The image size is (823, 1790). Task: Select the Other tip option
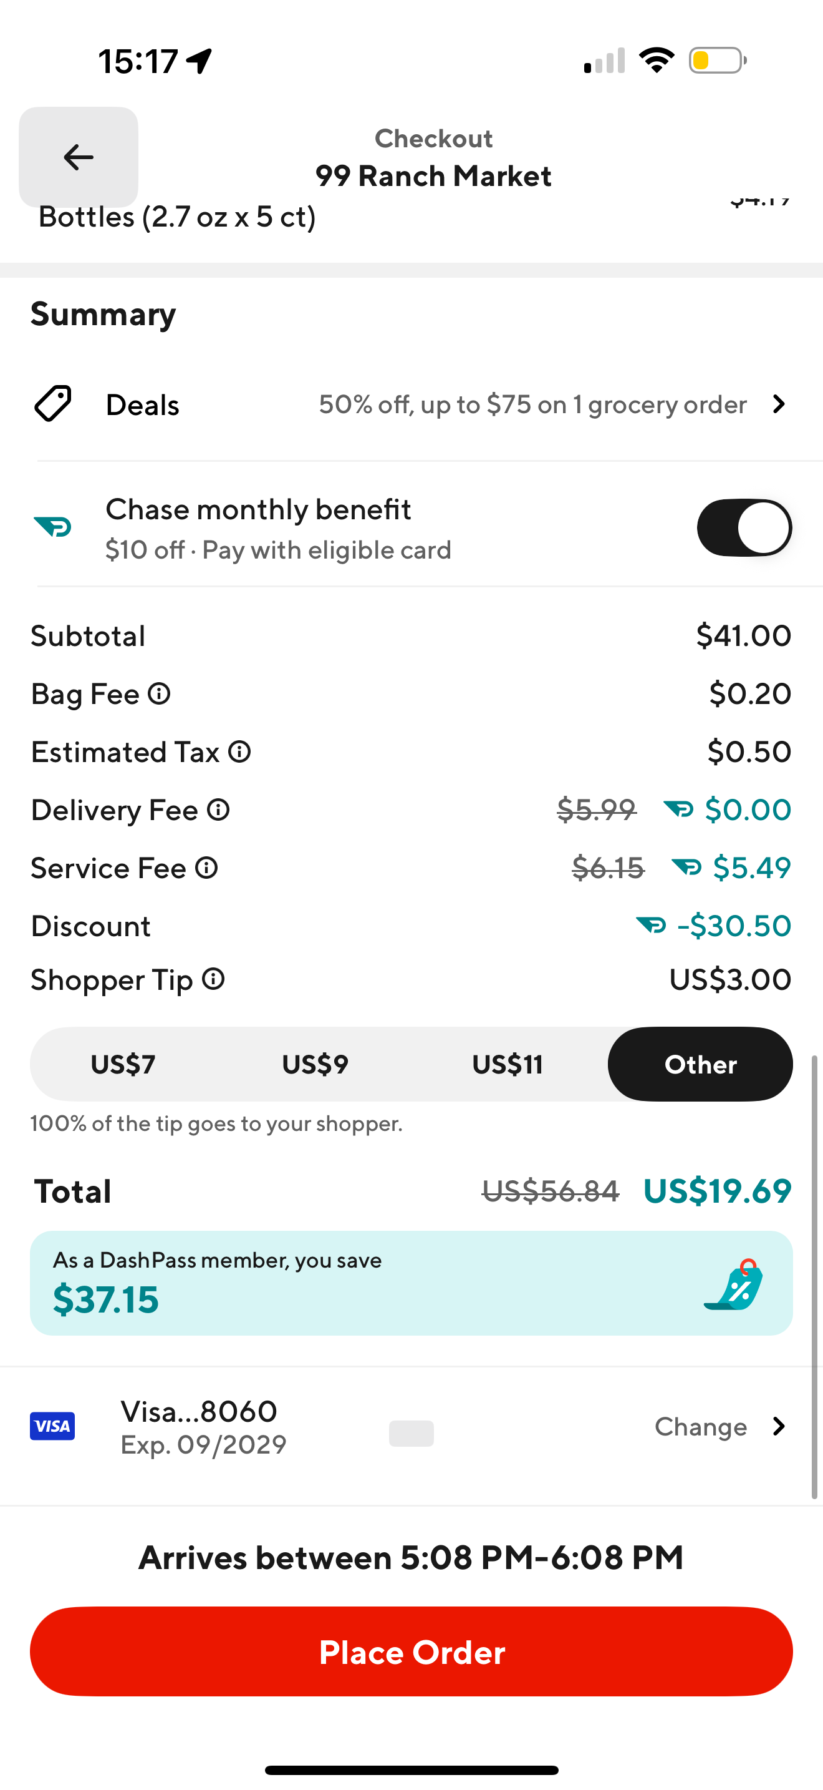pyautogui.click(x=700, y=1065)
